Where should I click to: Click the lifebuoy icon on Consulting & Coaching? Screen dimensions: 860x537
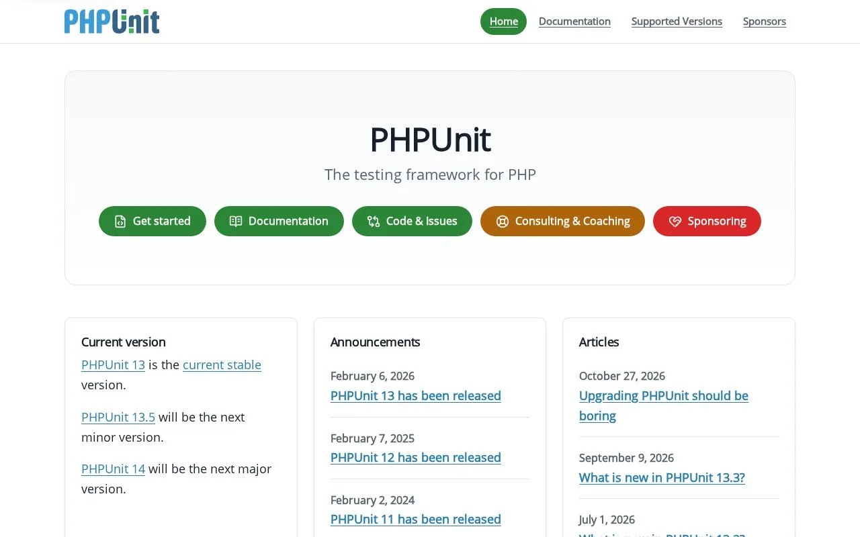click(x=503, y=222)
